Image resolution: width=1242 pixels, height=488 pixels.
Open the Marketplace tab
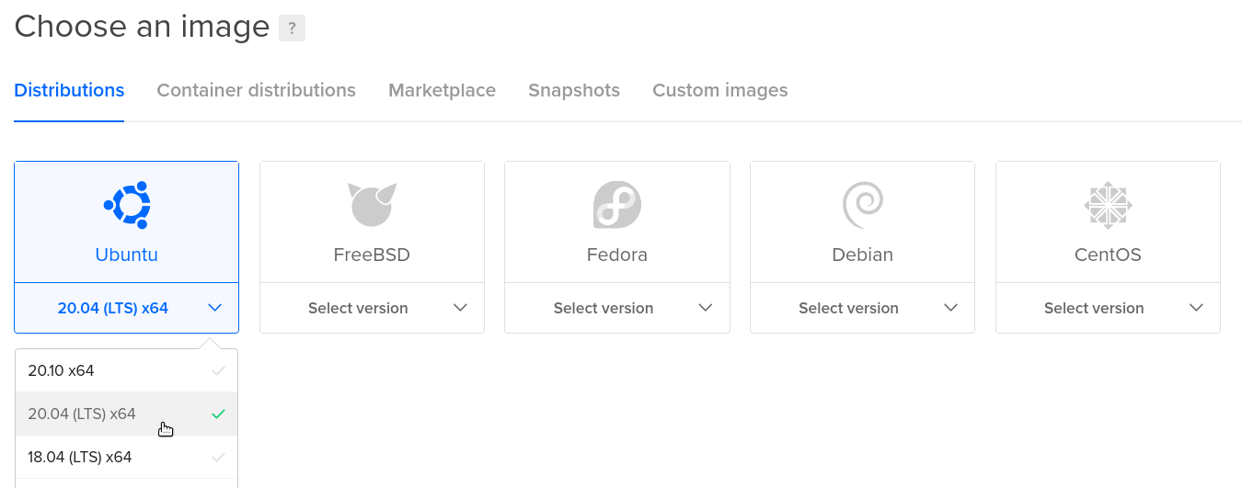point(442,90)
